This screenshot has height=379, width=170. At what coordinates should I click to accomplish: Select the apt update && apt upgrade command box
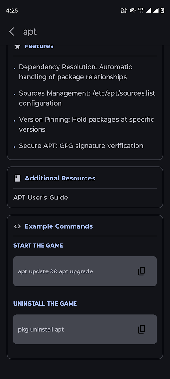[x=85, y=271]
